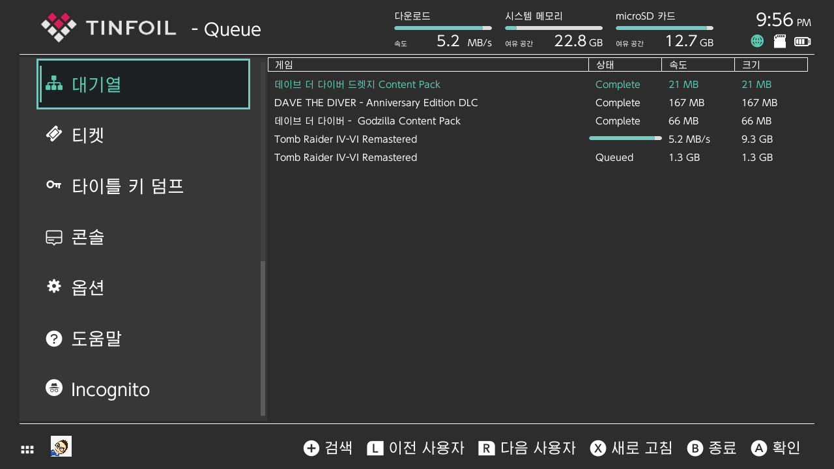Select the Incognito menu item
Screen dimensions: 834x469
pos(143,389)
